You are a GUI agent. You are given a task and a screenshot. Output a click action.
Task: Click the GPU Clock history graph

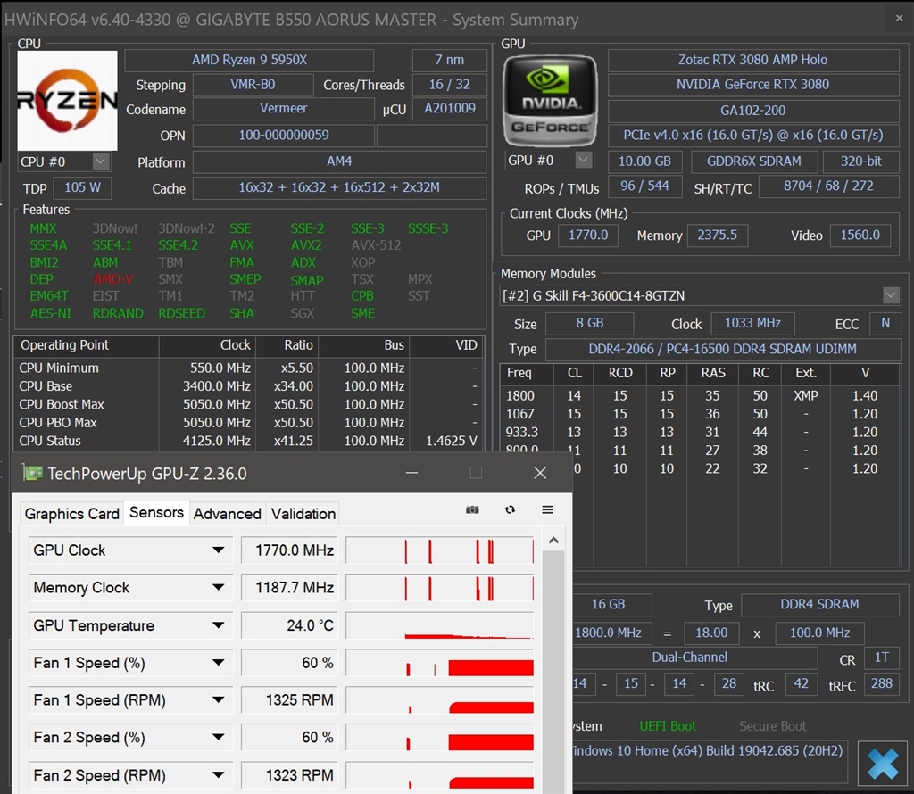[440, 550]
